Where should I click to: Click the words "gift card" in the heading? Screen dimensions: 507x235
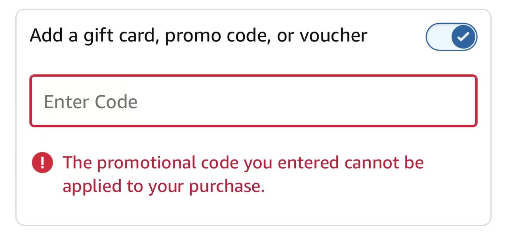(x=120, y=36)
